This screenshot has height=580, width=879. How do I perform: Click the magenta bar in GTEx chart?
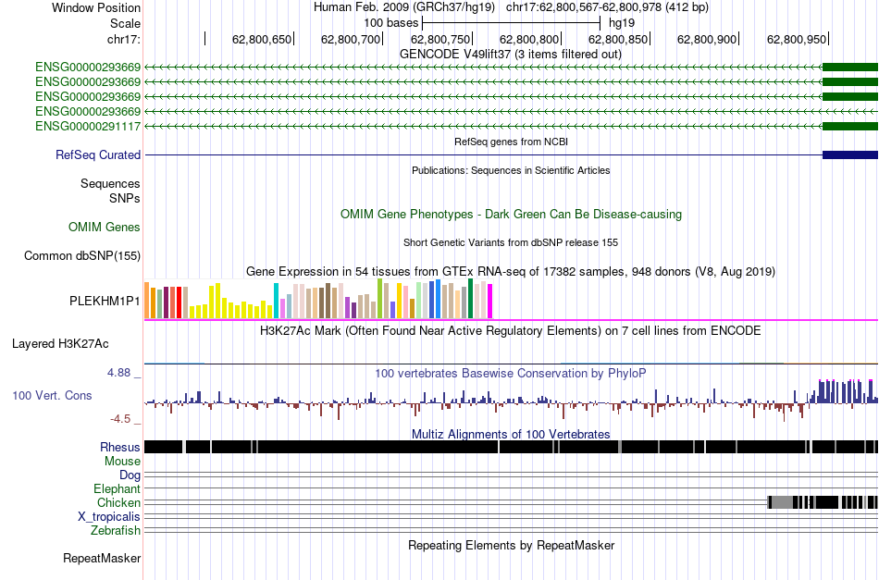tap(490, 302)
